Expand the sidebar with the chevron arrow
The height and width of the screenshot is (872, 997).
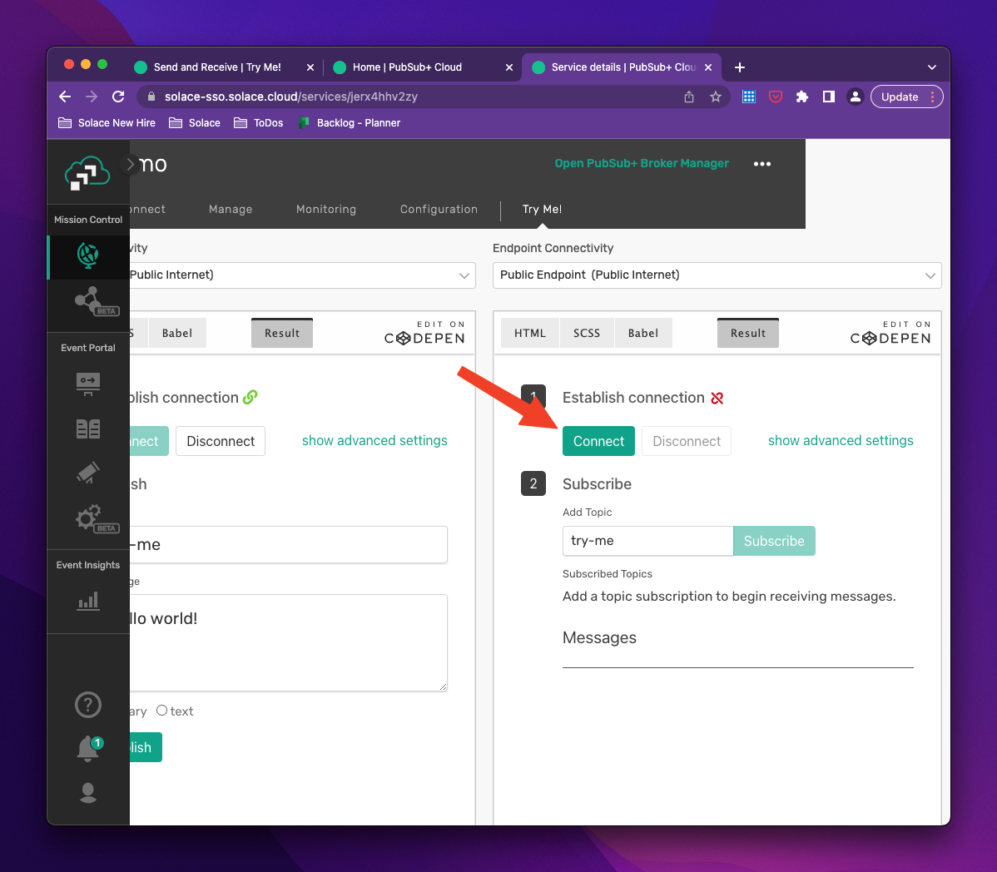tap(130, 165)
